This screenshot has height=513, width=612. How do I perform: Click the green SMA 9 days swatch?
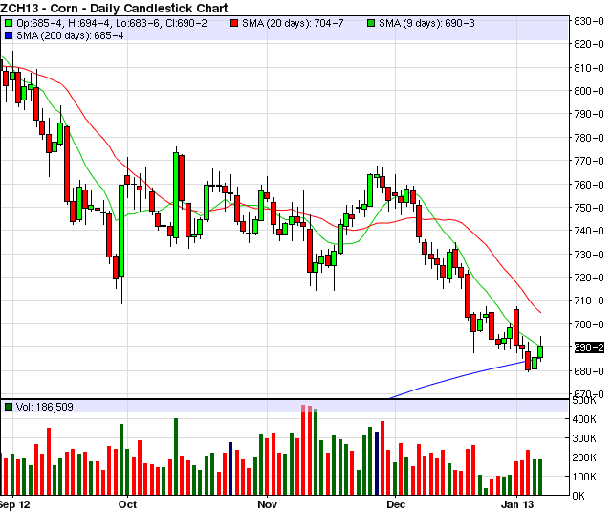(x=371, y=23)
